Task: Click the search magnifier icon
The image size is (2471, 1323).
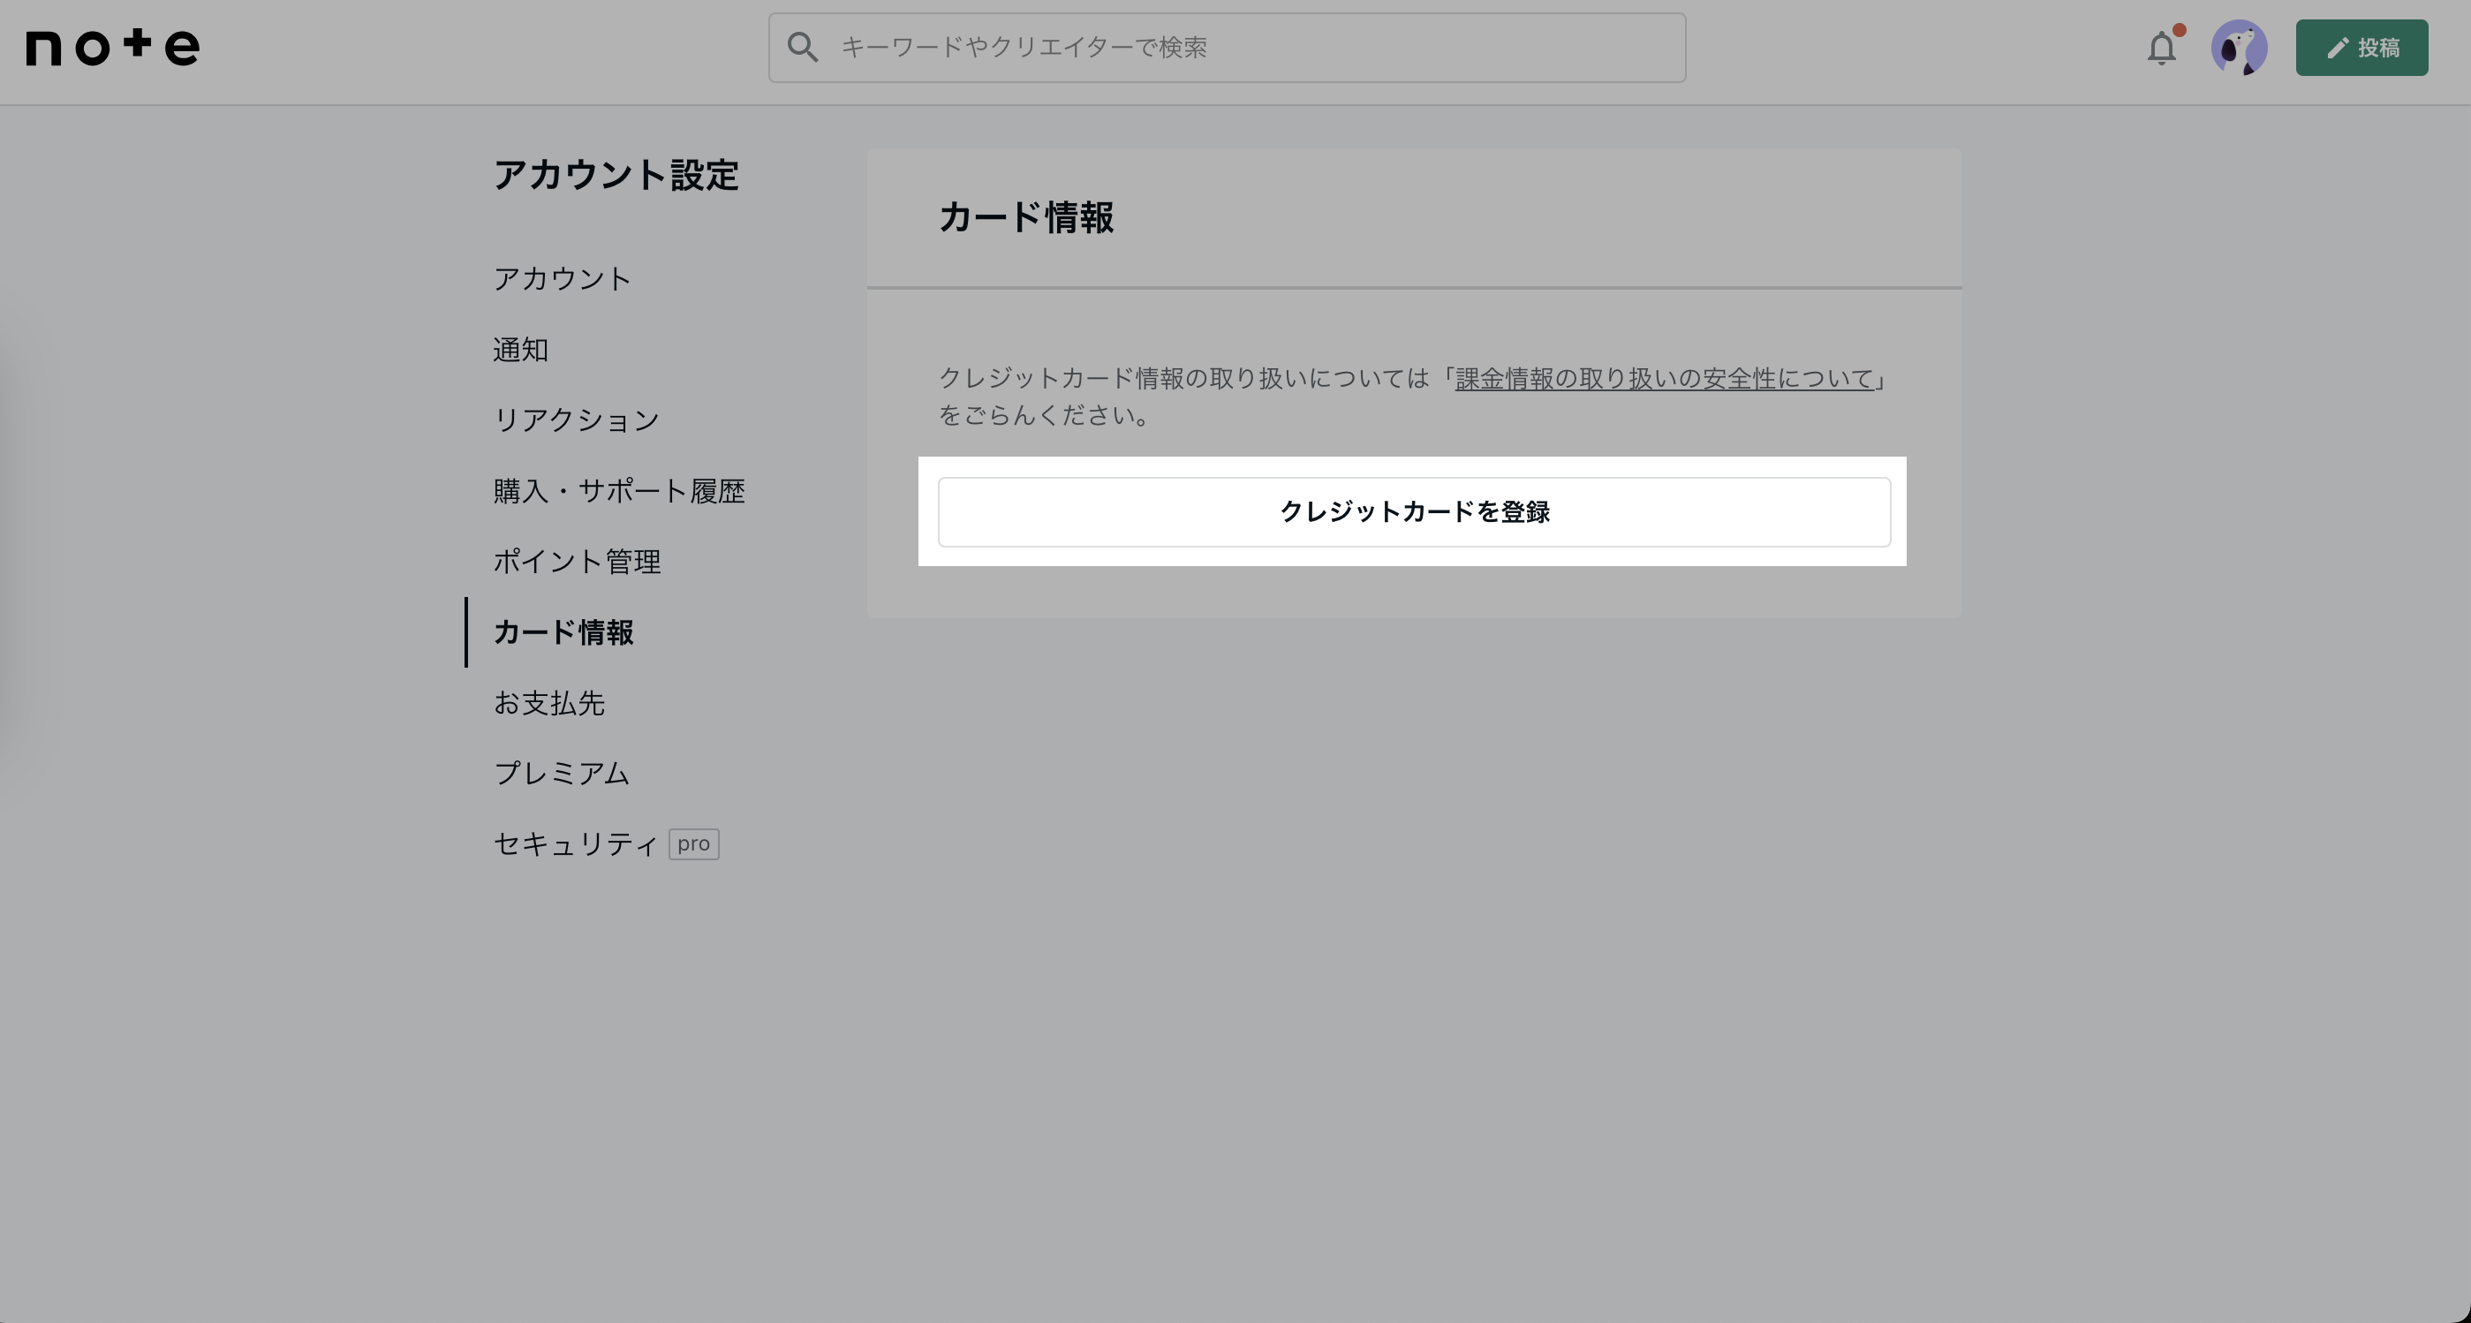Action: (x=803, y=48)
